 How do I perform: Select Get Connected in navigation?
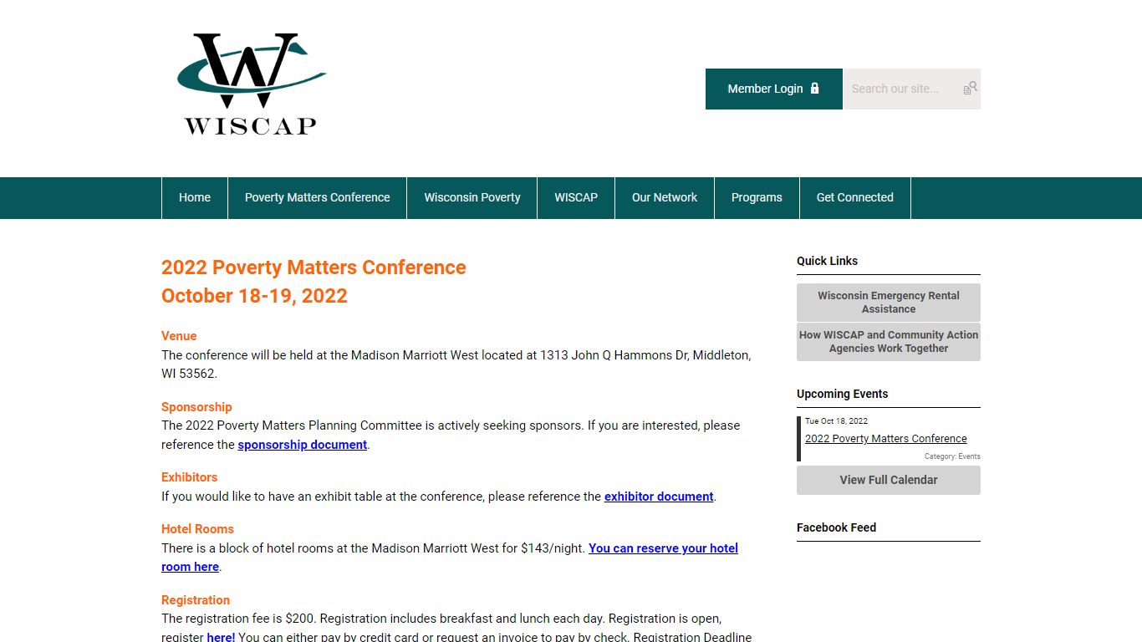(x=855, y=198)
